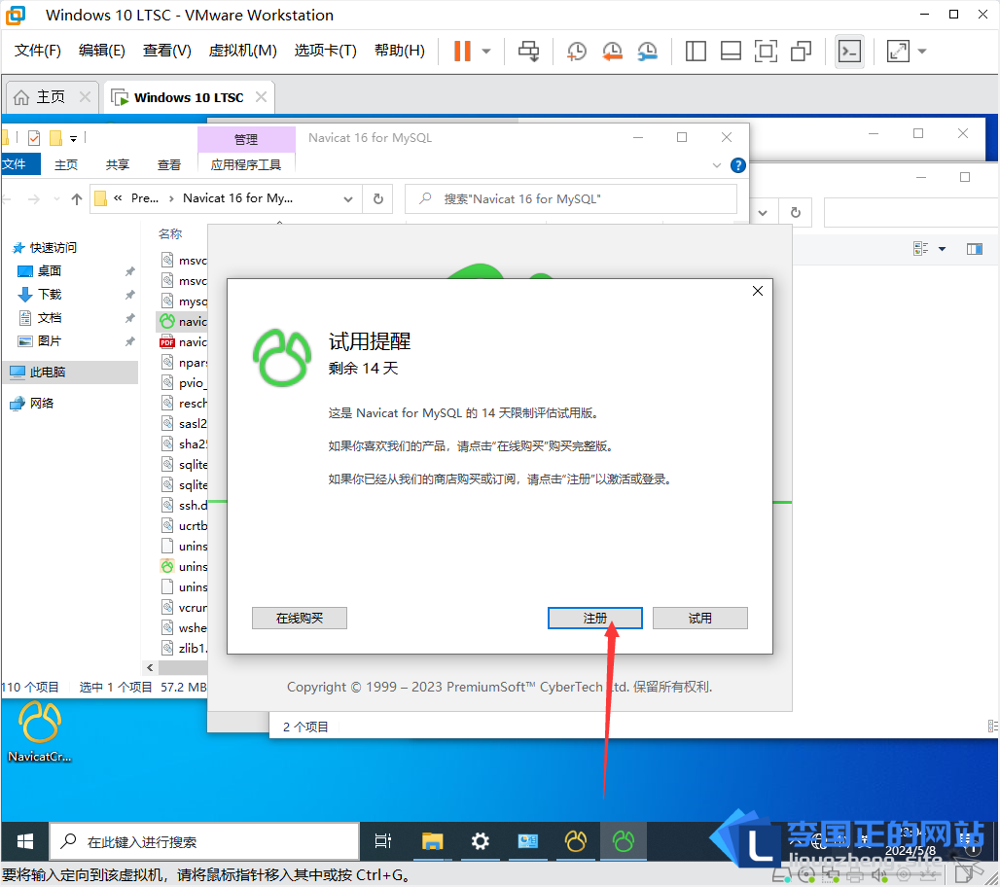Screen dimensions: 1000x887
Task: Go forward in Explorer navigation
Action: 34,199
